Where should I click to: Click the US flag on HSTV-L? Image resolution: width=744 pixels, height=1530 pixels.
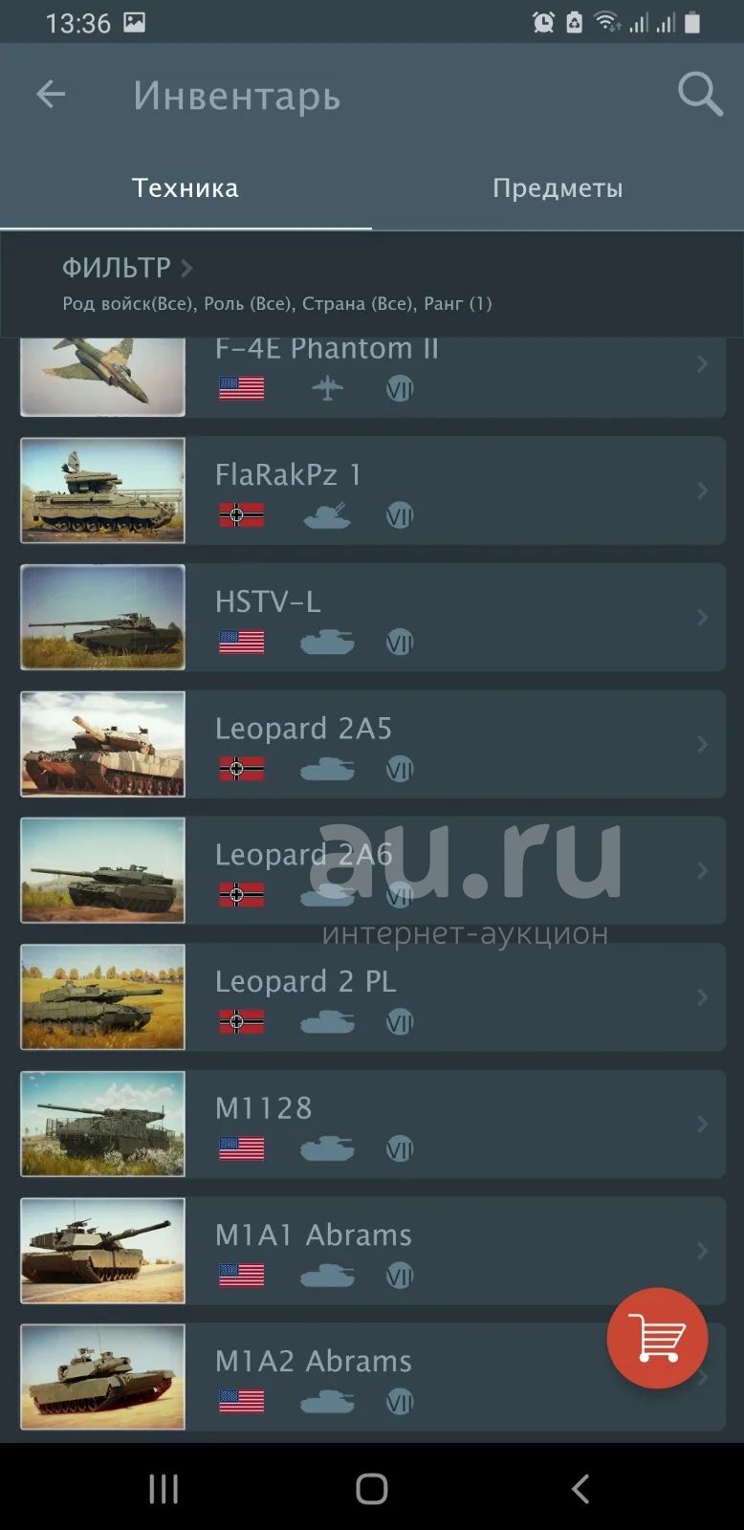[242, 643]
